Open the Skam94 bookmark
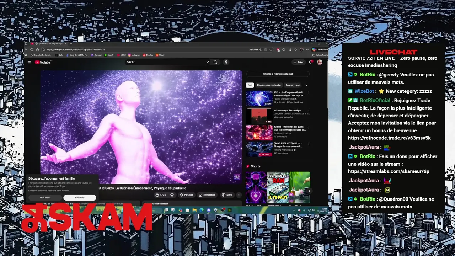The image size is (455, 256). pyautogui.click(x=109, y=55)
